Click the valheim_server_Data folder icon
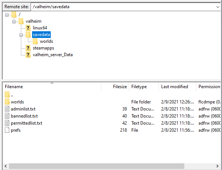This screenshot has width=222, height=170. [x=28, y=55]
